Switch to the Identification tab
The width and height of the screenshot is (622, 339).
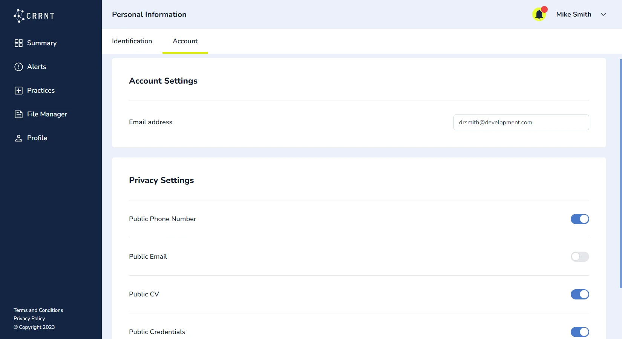132,41
